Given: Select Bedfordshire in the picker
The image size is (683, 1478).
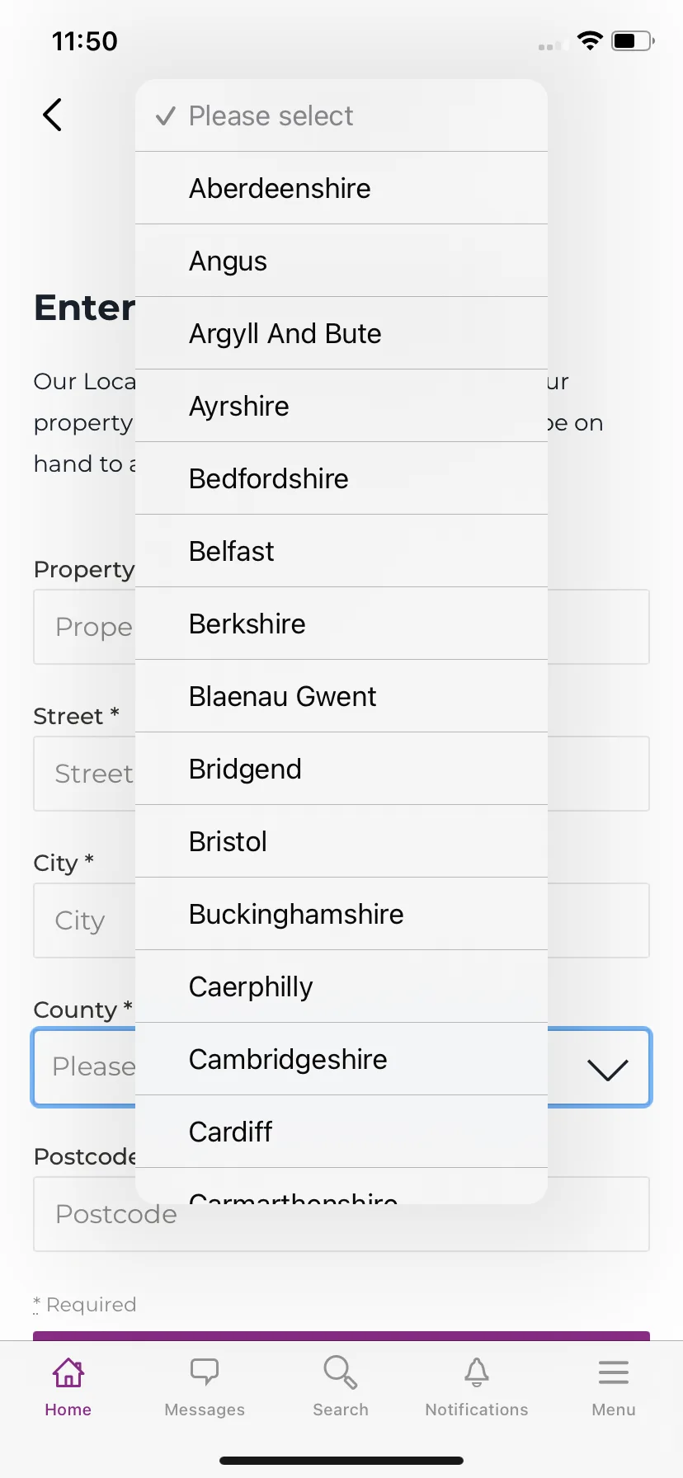Looking at the screenshot, I should point(341,478).
